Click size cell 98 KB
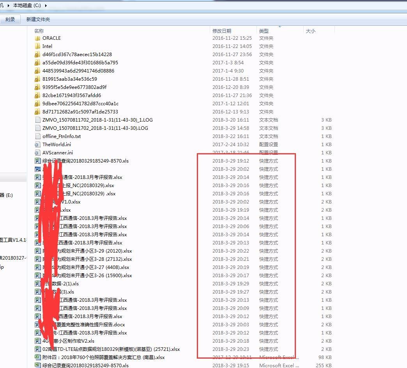Screen dimensions: 407x368 point(325,357)
